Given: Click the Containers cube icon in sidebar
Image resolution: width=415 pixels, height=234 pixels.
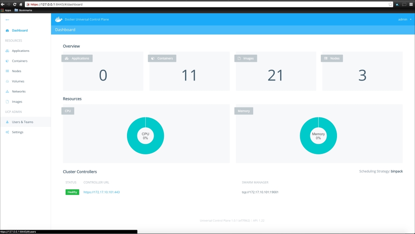Looking at the screenshot, I should (x=7, y=61).
